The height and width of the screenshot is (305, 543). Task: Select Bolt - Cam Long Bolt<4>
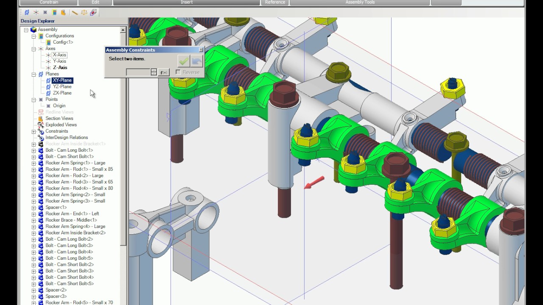(x=69, y=252)
